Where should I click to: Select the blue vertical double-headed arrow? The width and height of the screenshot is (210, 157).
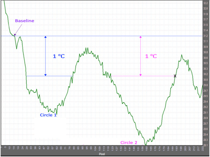pyautogui.click(x=45, y=56)
